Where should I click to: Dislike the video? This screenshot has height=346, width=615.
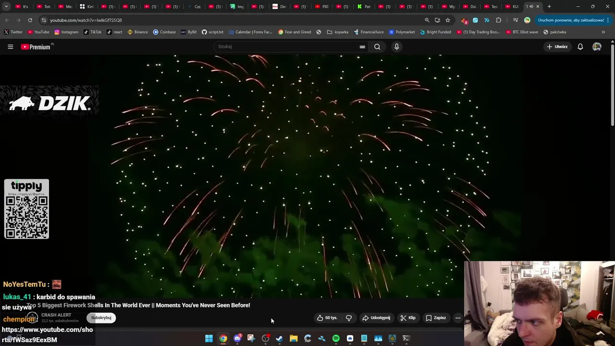(x=349, y=318)
